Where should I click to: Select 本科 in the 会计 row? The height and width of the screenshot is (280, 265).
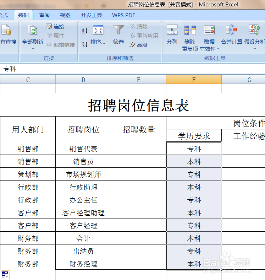[194, 238]
